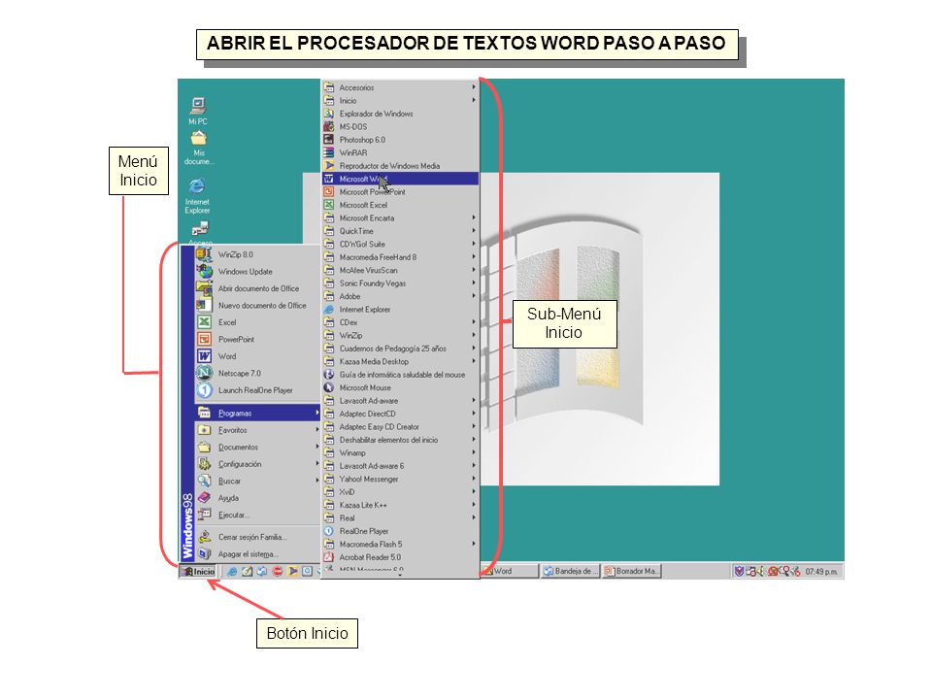Select Programas in the Start menu
The height and width of the screenshot is (699, 932).
tap(258, 414)
